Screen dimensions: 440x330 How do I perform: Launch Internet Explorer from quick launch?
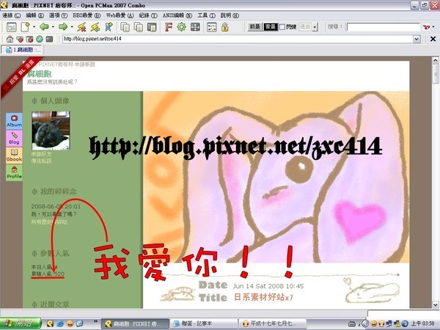pyautogui.click(x=60, y=323)
